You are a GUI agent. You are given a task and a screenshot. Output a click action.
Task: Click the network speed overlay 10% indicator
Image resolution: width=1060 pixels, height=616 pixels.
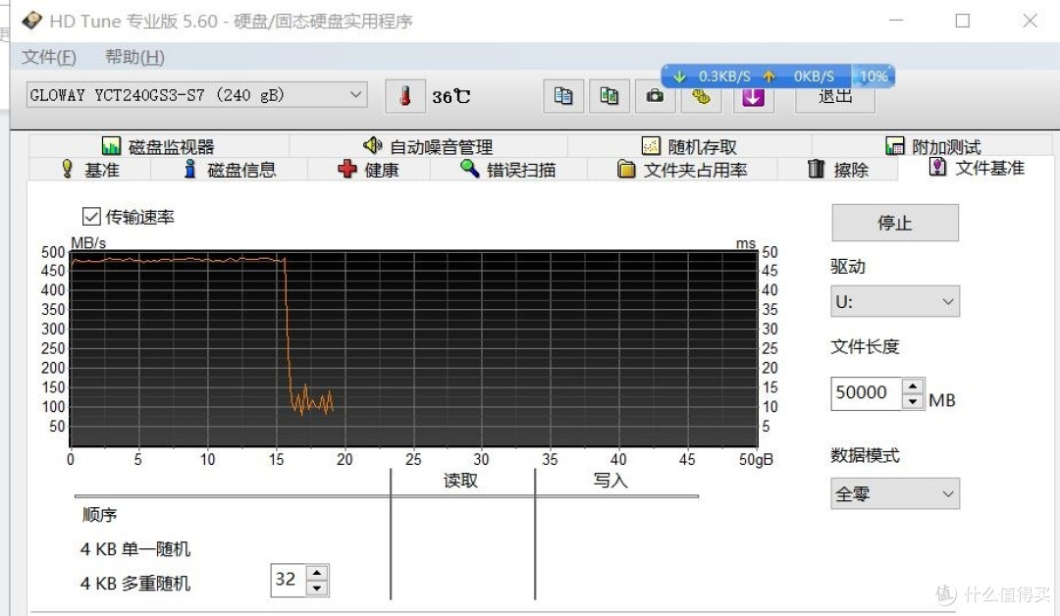click(x=874, y=77)
